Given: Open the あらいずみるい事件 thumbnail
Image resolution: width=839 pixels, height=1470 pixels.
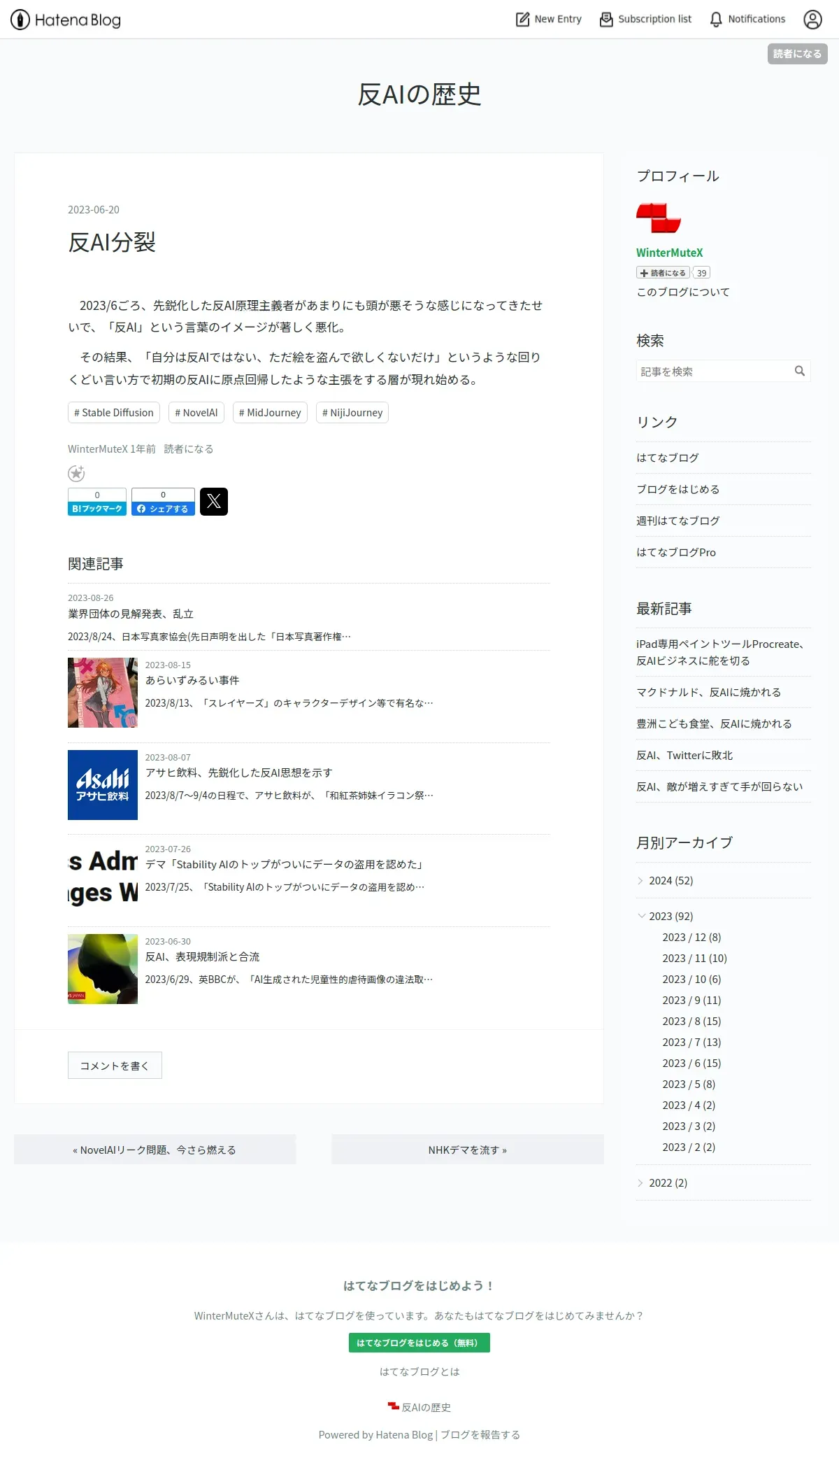Looking at the screenshot, I should (x=103, y=693).
